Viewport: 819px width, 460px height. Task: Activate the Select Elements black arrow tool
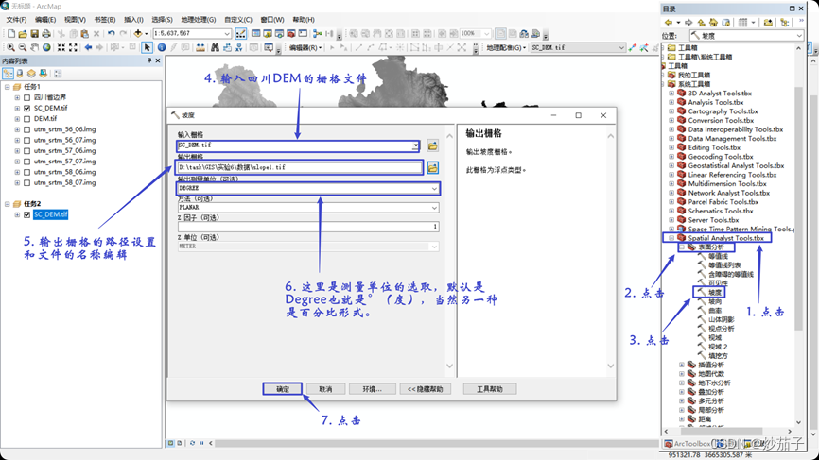point(147,47)
